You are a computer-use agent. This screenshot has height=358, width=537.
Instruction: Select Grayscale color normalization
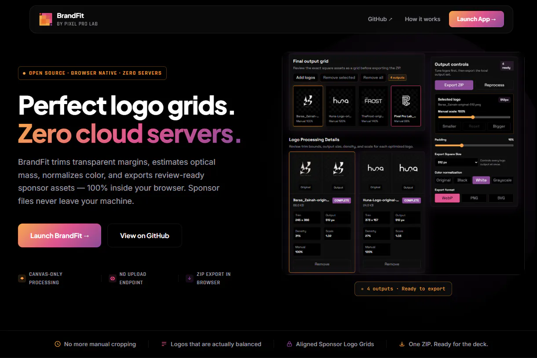tap(502, 180)
